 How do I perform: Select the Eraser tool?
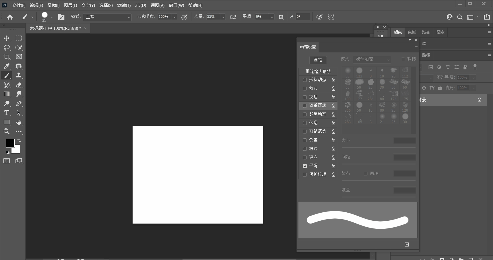pyautogui.click(x=19, y=85)
